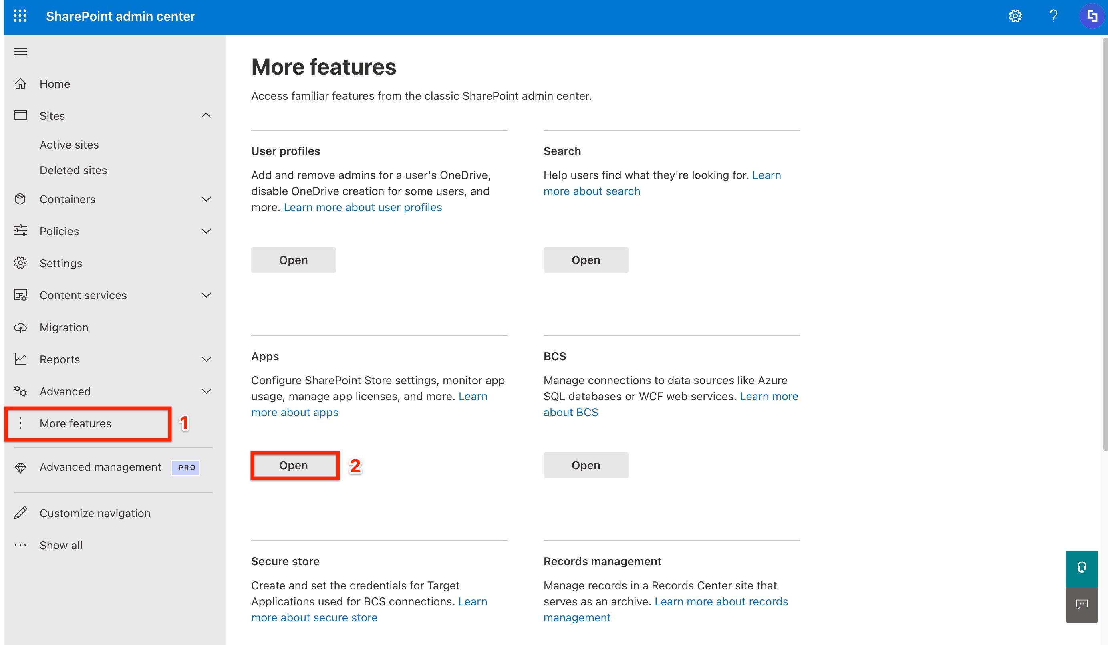This screenshot has width=1108, height=645.
Task: Expand the Containers menu chevron
Action: [x=206, y=199]
